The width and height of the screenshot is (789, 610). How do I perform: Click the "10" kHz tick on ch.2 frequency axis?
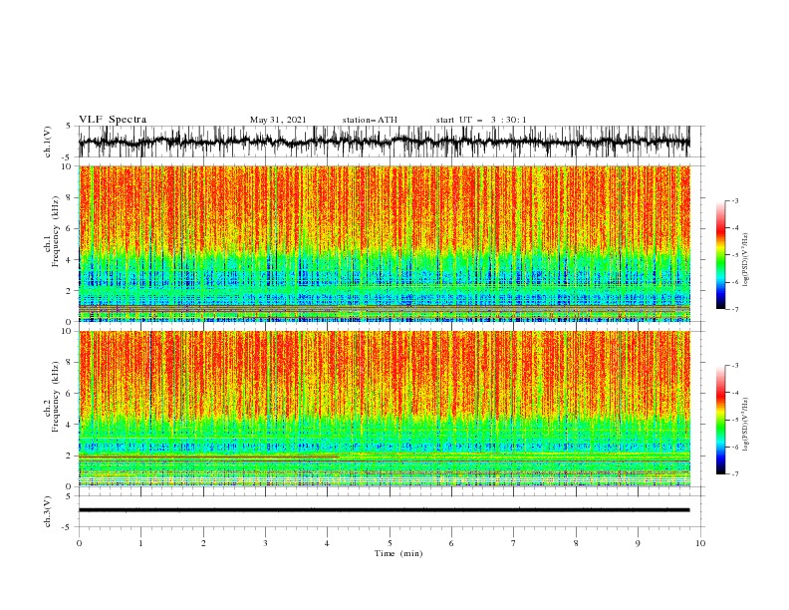click(x=68, y=331)
